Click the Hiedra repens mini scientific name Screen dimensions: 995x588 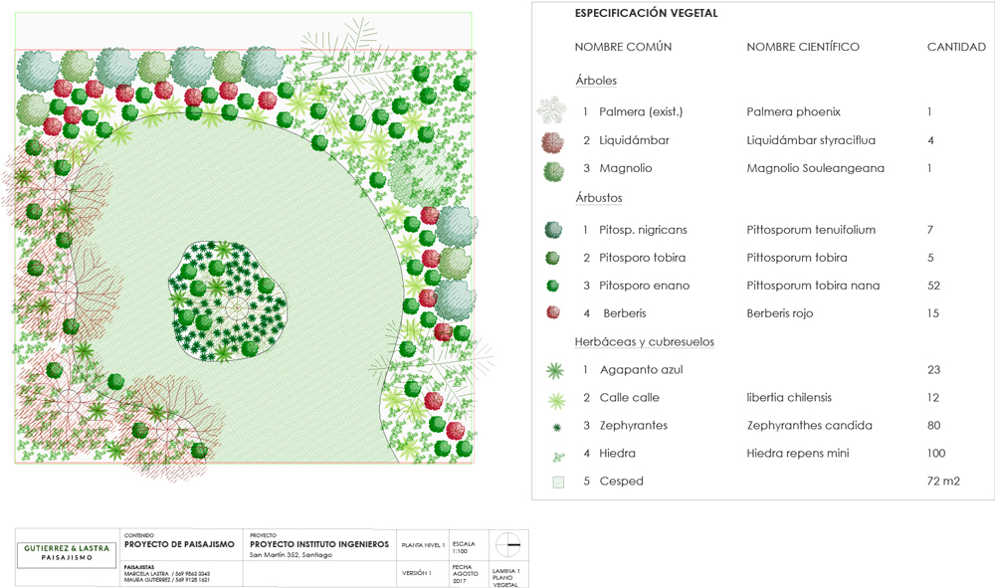[x=797, y=454]
